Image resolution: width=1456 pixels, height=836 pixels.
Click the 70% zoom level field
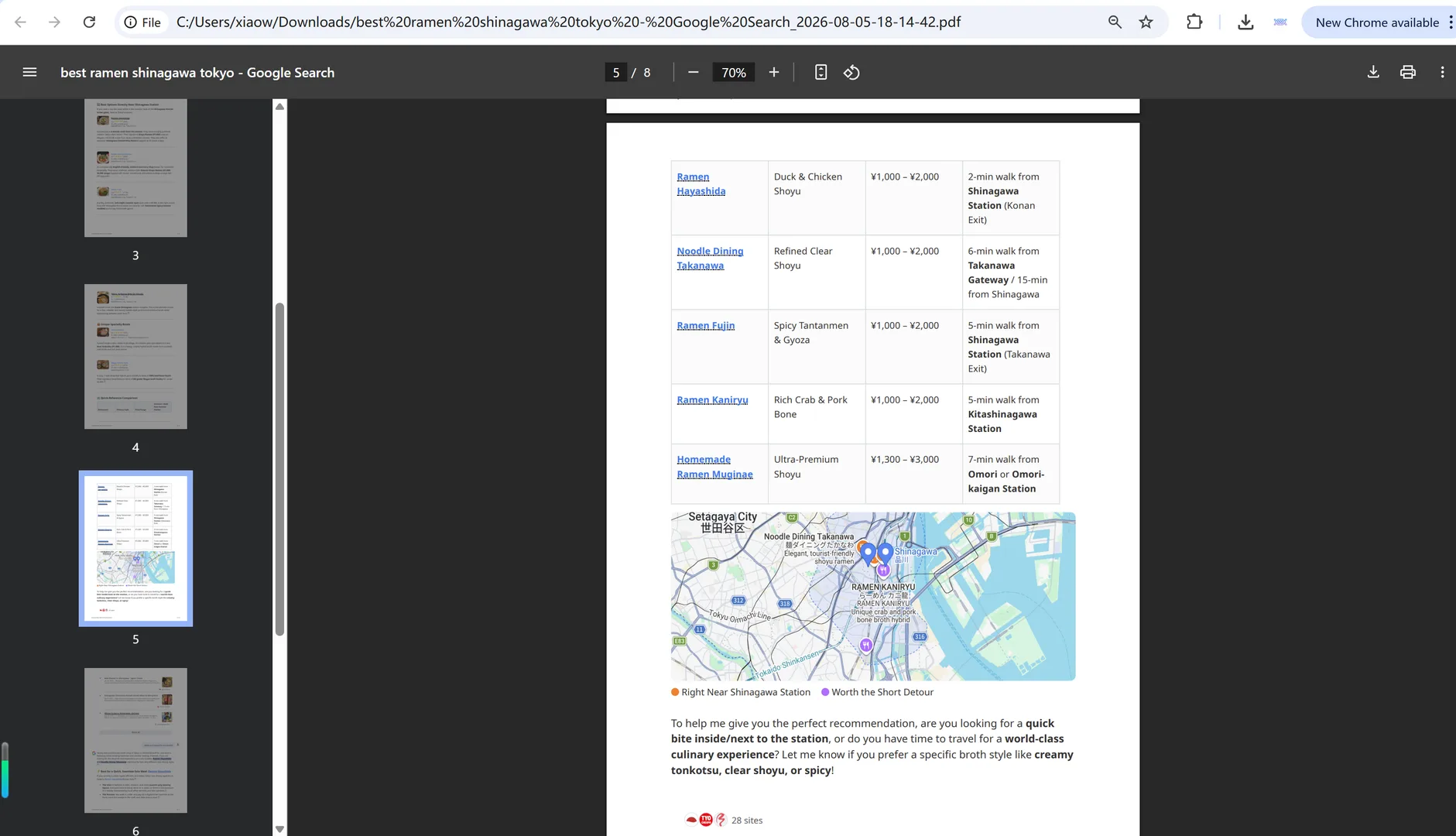pyautogui.click(x=733, y=72)
